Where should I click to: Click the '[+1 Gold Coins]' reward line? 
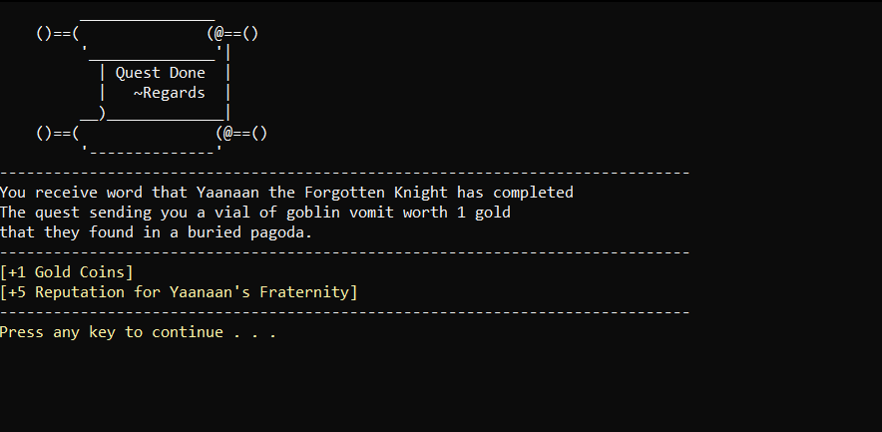tap(67, 272)
